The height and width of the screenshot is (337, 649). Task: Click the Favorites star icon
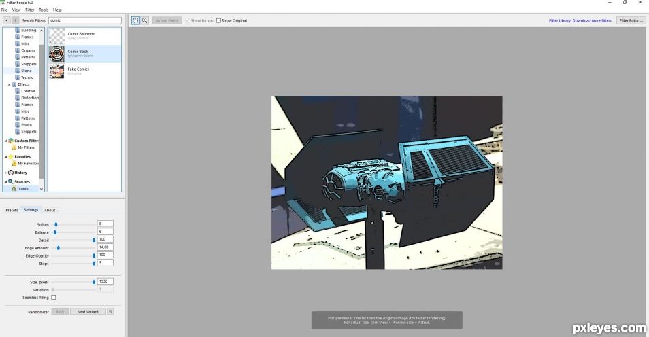click(x=11, y=157)
